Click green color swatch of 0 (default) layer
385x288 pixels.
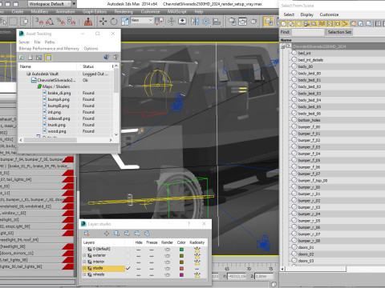tap(181, 250)
